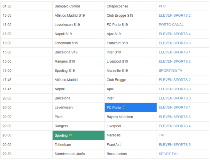Image resolution: width=210 pixels, height=160 pixels.
Task: Click the 01:30 time cell
Action: (x=27, y=6)
